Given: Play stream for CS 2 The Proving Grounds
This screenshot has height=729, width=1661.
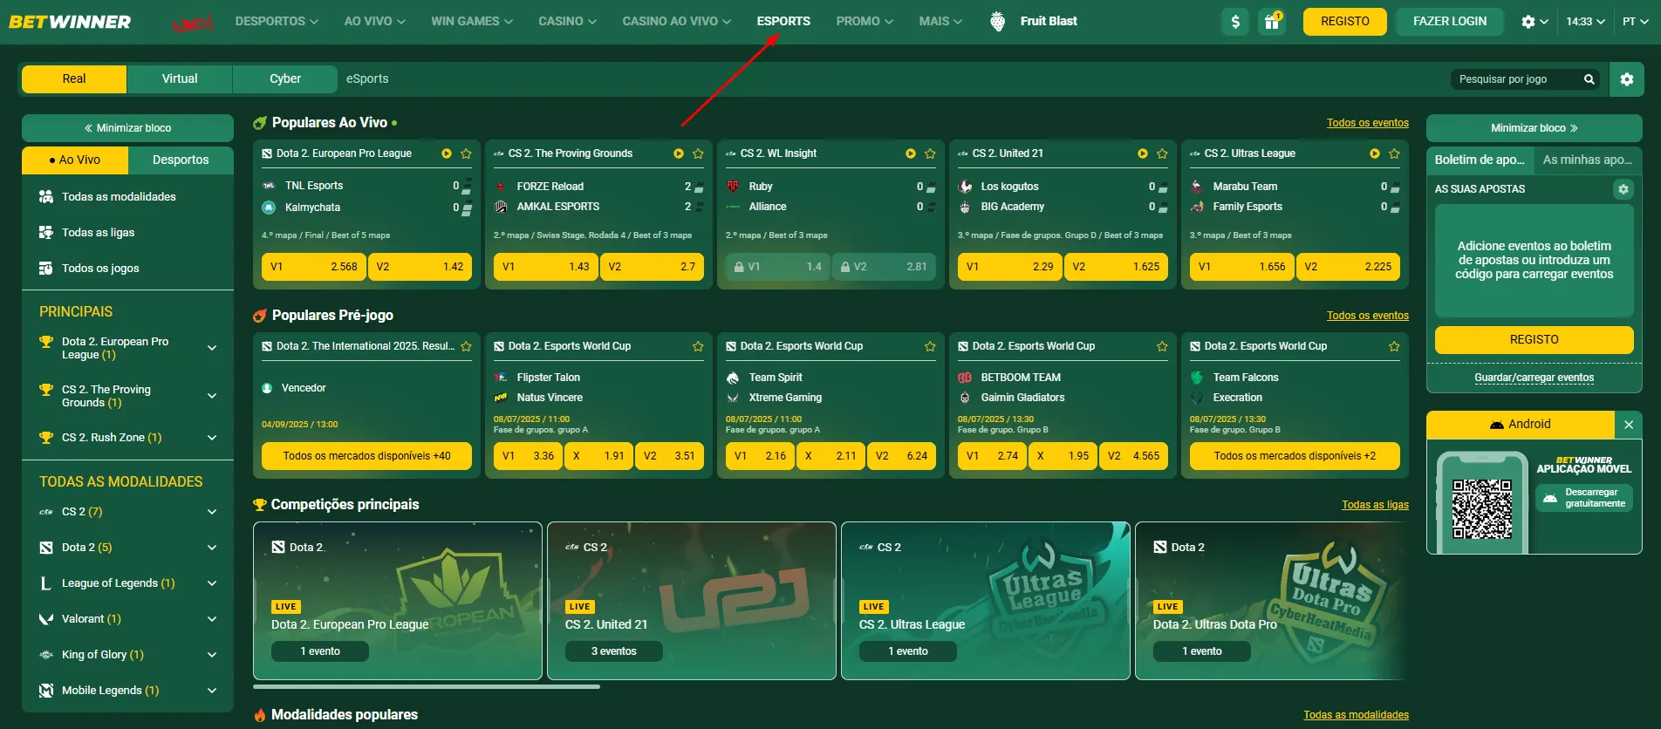Looking at the screenshot, I should pyautogui.click(x=679, y=153).
